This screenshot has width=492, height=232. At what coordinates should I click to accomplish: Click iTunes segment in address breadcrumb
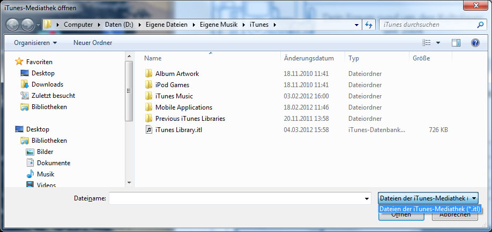point(259,25)
